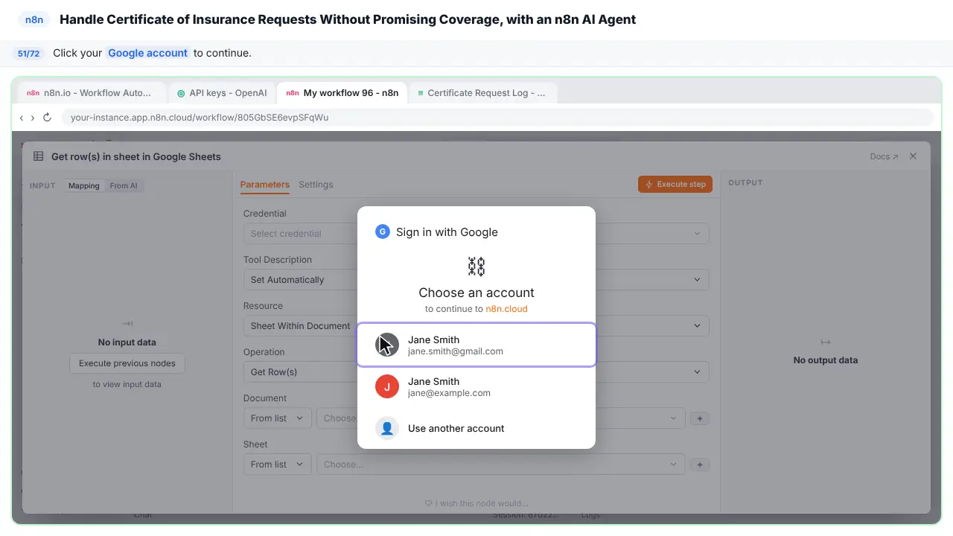Choose the jane.smith@gmail.com account

pos(476,345)
